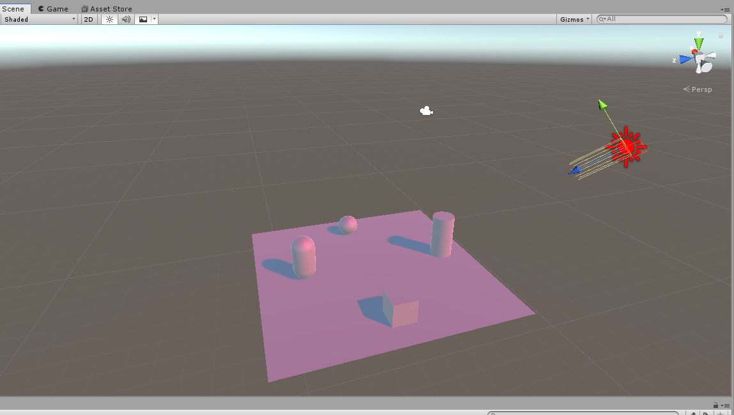Click the blue Z axis cone on orientation gizmo
This screenshot has width=734, height=415.
click(x=686, y=59)
